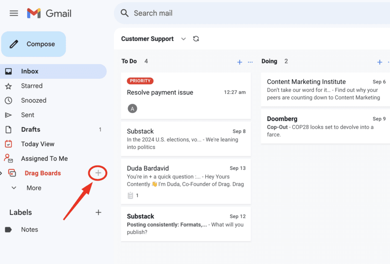Click the To Do column title

click(129, 61)
